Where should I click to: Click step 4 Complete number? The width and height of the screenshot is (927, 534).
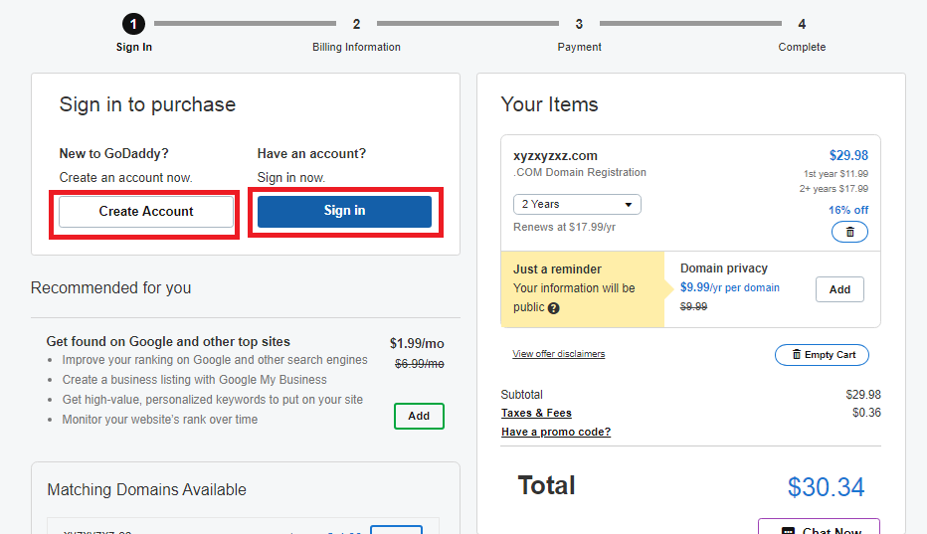[x=802, y=24]
